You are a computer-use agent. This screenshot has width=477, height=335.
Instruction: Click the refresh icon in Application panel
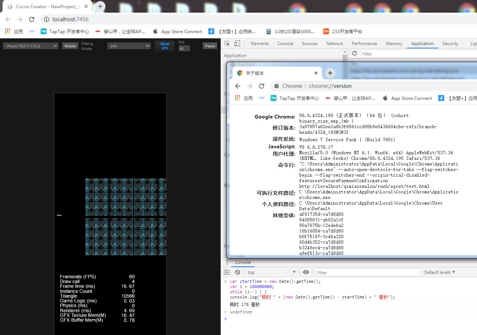click(x=354, y=54)
